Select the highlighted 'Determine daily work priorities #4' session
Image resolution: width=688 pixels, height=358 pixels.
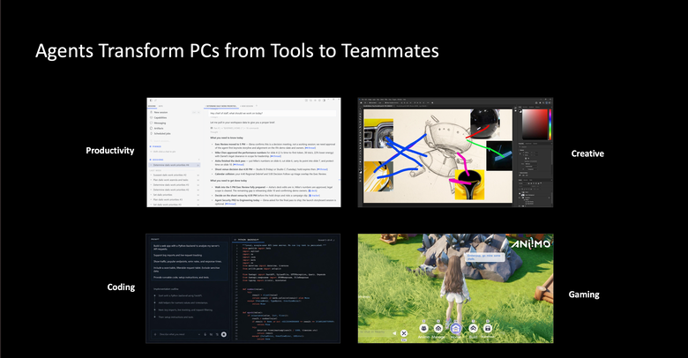175,165
